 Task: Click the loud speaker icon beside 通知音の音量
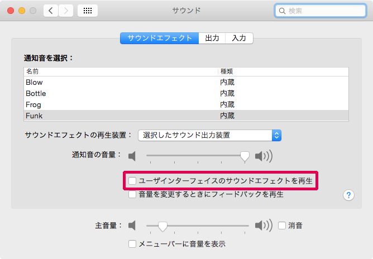pyautogui.click(x=264, y=156)
